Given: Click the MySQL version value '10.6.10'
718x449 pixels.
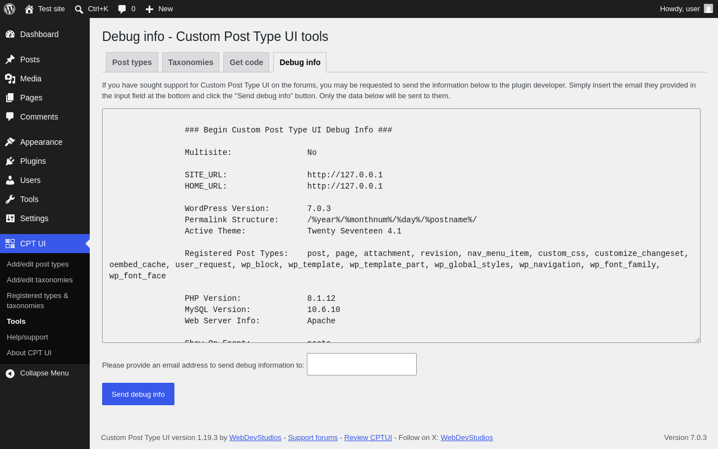Looking at the screenshot, I should click(x=324, y=310).
